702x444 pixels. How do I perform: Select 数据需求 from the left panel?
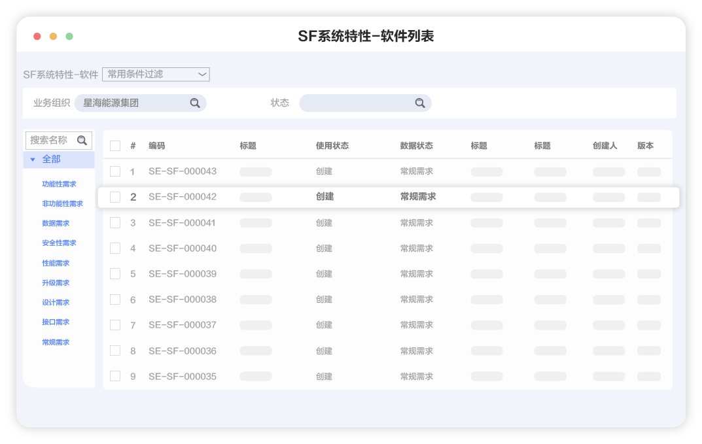(54, 223)
